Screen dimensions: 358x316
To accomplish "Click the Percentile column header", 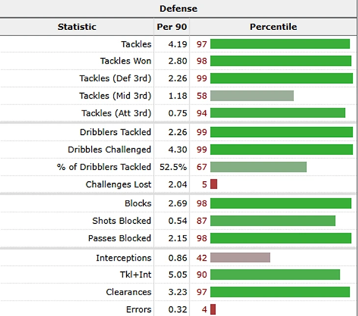I will click(x=273, y=27).
